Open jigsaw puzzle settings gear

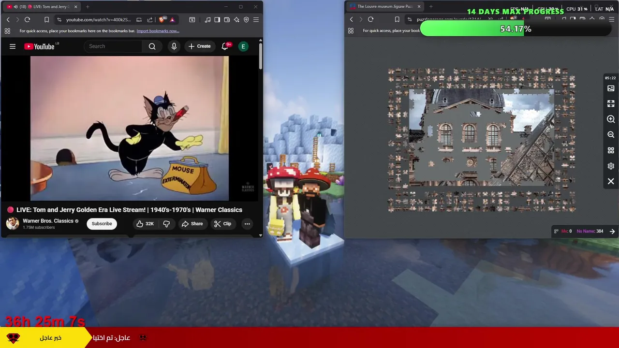coord(611,166)
